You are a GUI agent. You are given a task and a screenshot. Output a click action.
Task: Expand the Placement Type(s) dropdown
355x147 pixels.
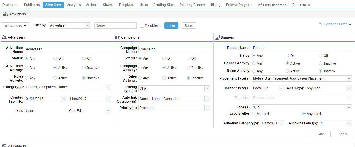pyautogui.click(x=349, y=78)
